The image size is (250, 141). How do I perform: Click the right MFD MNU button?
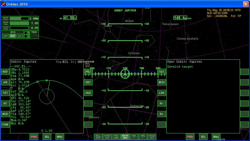(216, 137)
